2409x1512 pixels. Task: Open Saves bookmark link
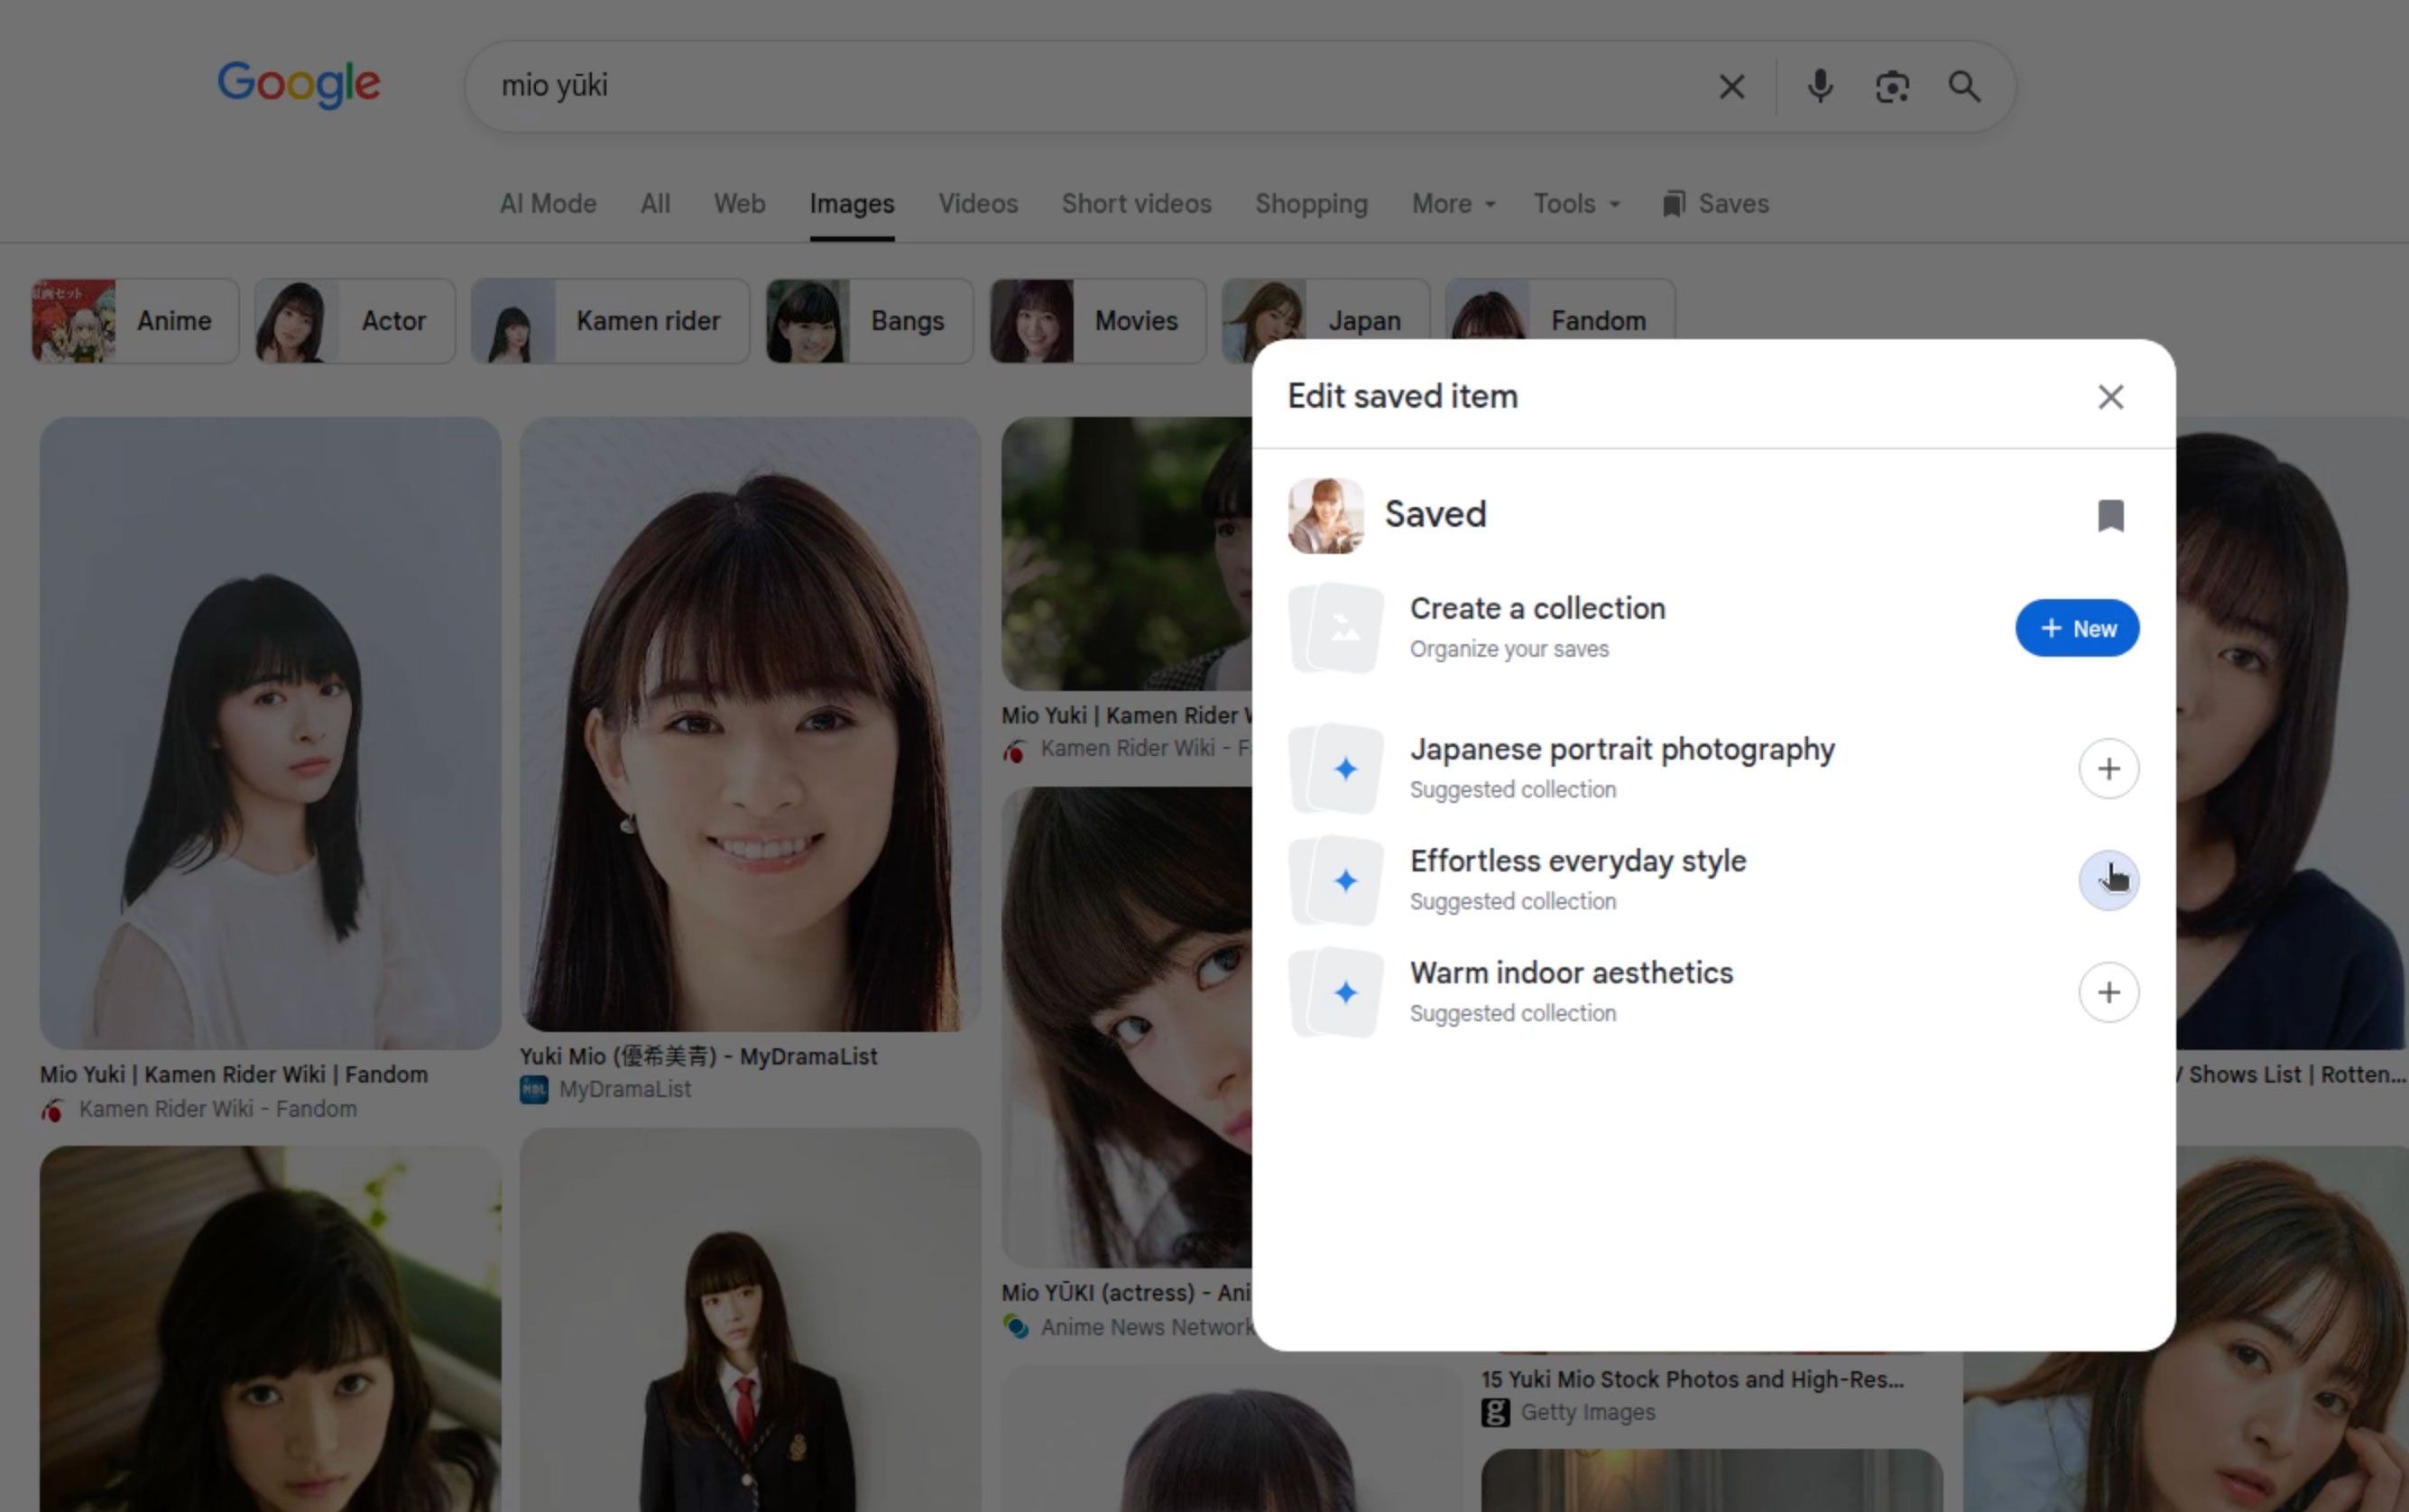click(x=1715, y=204)
